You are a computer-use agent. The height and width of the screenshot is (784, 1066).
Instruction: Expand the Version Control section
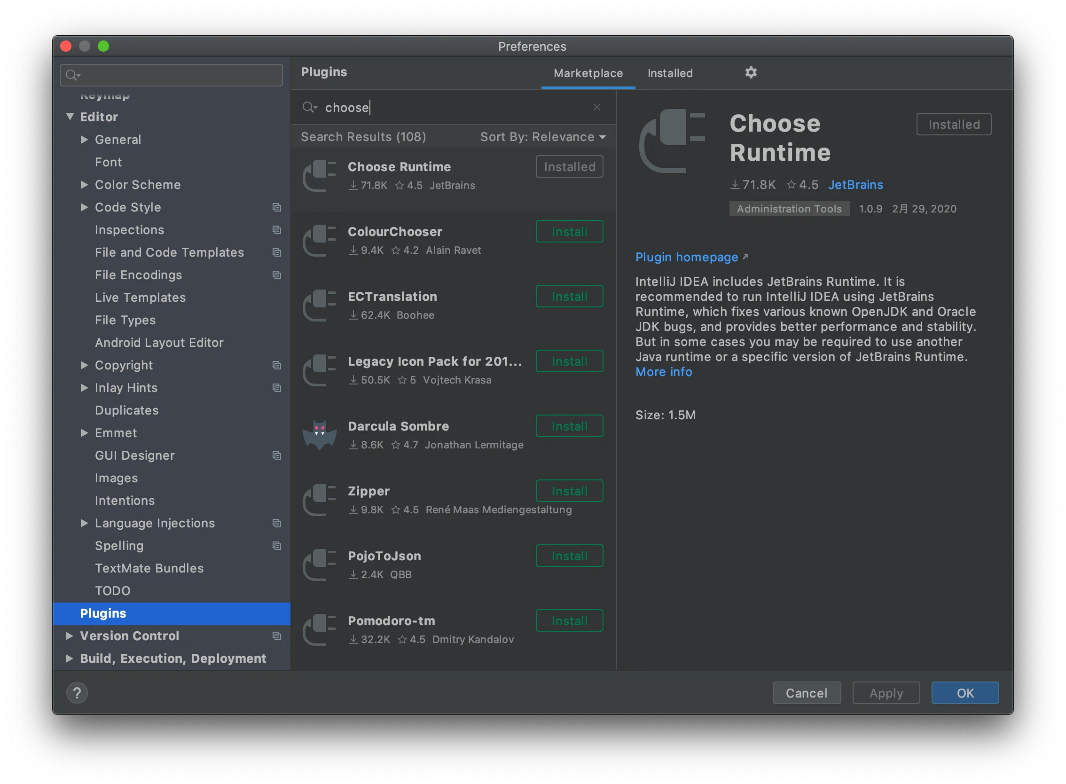coord(69,636)
